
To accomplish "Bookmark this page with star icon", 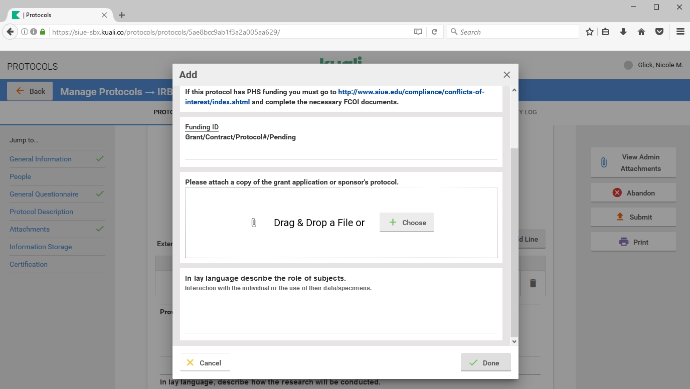I will tap(590, 32).
